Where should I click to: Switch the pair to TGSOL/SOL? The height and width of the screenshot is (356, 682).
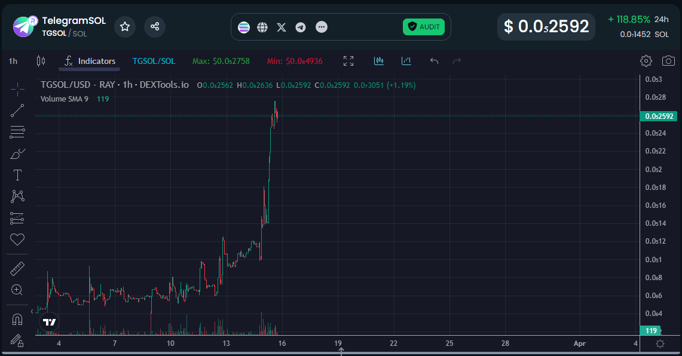tap(154, 62)
